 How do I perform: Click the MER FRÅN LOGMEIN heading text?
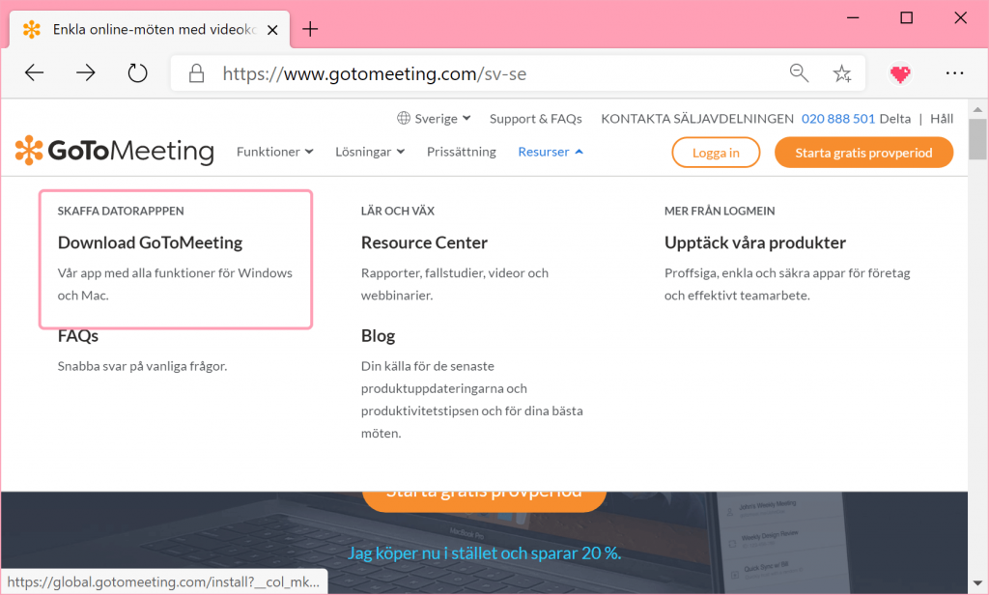(x=719, y=211)
